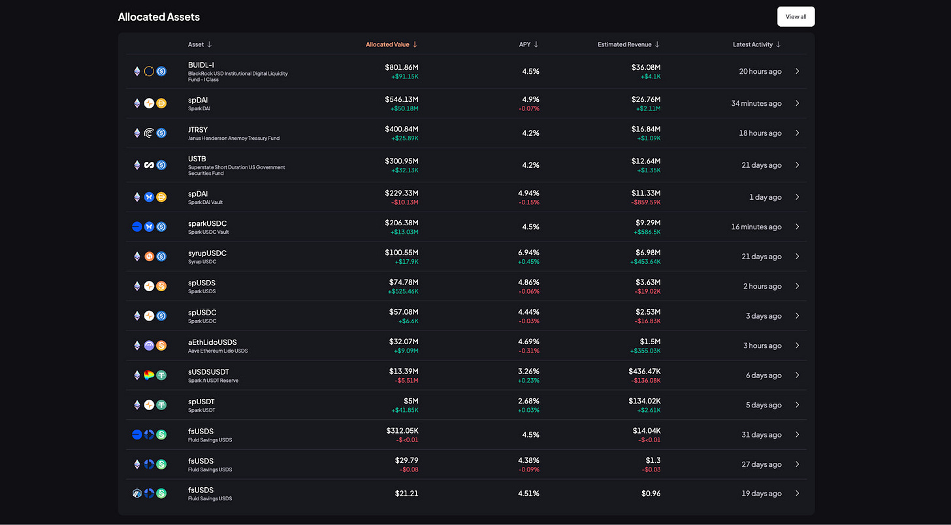Viewport: 951px width, 525px height.
Task: Expand sUSDSUSDT row details chevron
Action: (797, 375)
